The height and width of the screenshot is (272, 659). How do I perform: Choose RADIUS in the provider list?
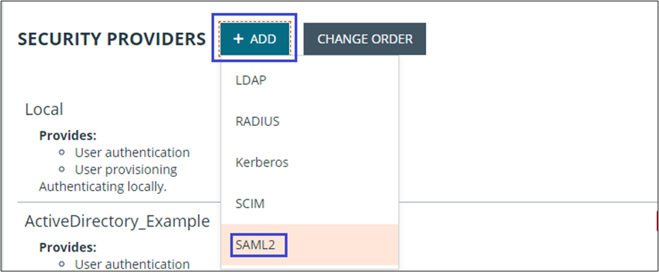click(x=257, y=122)
